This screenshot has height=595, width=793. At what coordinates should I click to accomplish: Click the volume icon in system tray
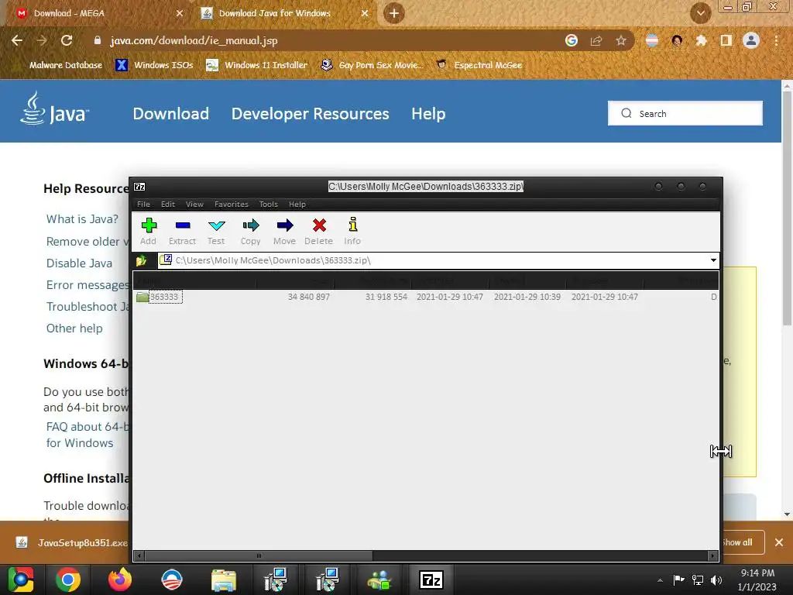pyautogui.click(x=716, y=580)
